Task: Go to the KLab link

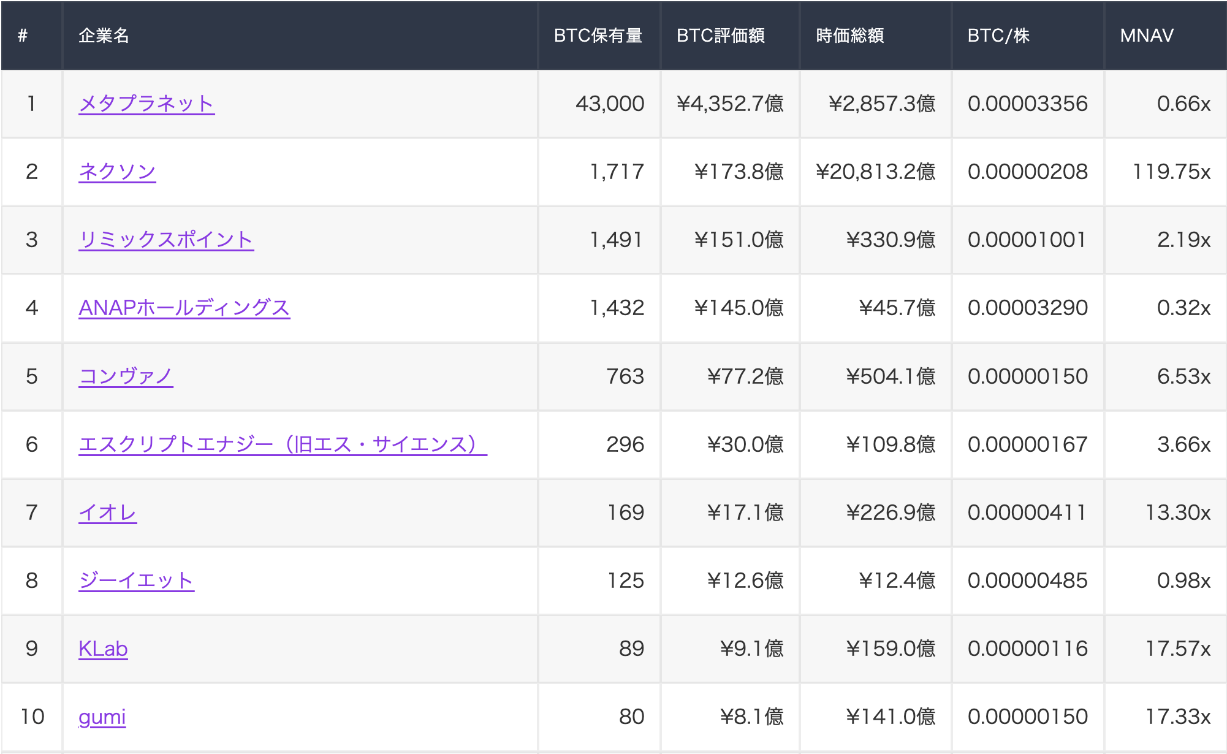Action: (103, 649)
